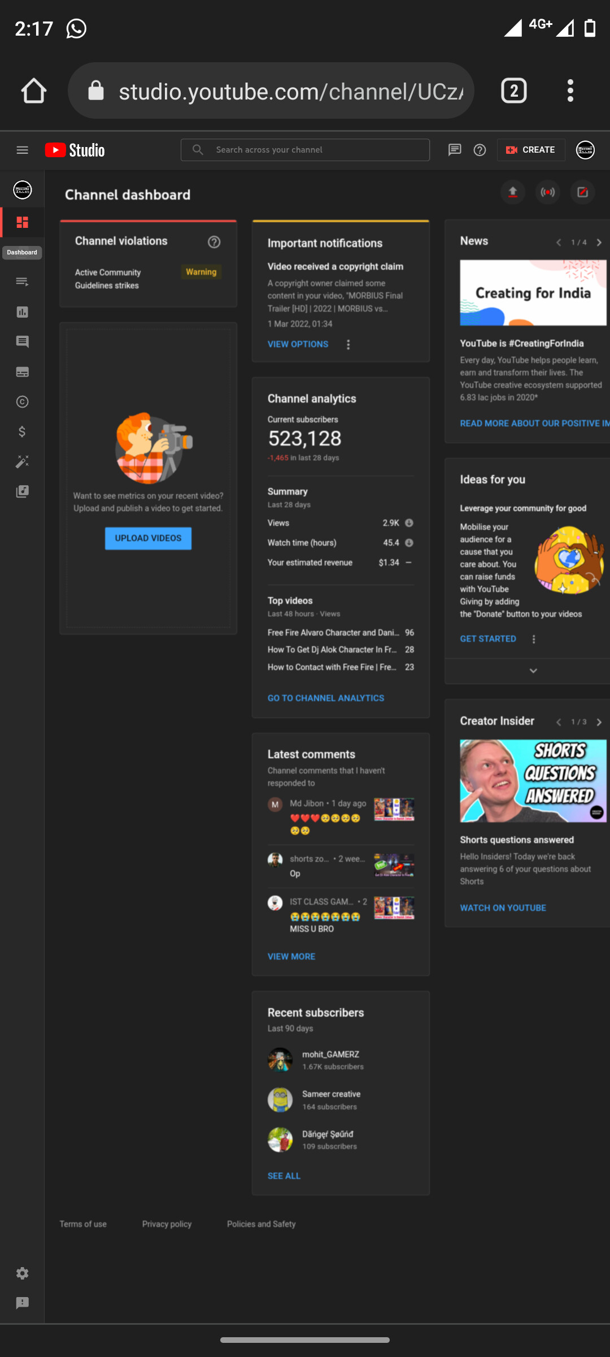Click the upload video arrow icon
Screen dimensions: 610x1357
513,192
